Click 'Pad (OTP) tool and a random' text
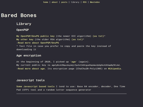 point(54,90)
